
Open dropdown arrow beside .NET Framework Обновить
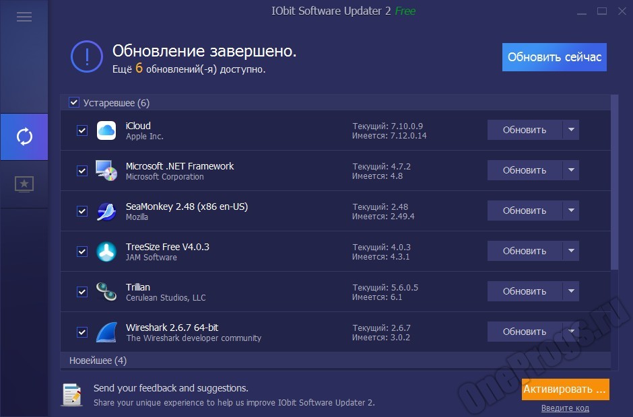(571, 170)
